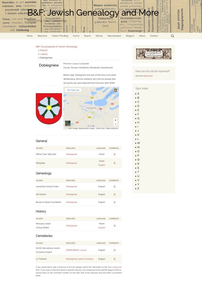Join the discussion link in sidebar

click(x=148, y=76)
